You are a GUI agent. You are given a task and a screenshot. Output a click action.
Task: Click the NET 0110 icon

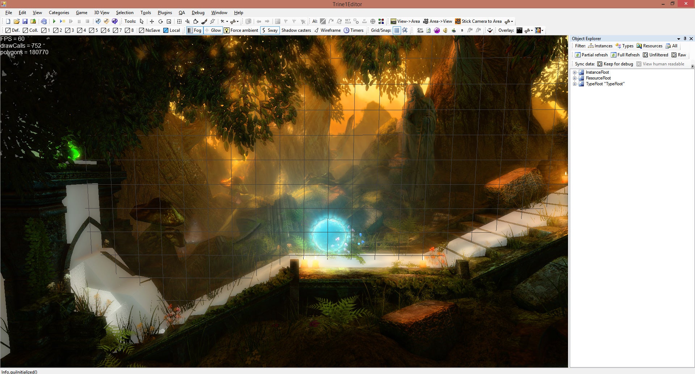pos(348,21)
